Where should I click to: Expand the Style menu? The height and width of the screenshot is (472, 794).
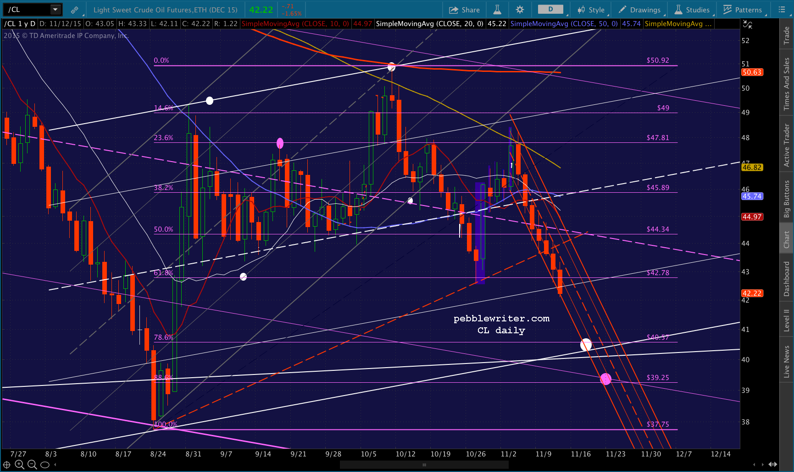[592, 10]
